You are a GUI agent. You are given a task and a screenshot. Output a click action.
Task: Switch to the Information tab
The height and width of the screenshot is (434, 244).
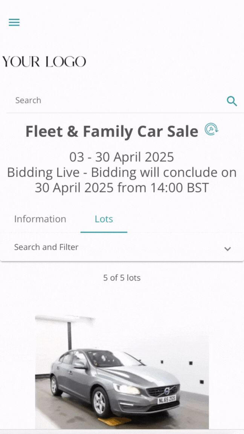pos(40,219)
